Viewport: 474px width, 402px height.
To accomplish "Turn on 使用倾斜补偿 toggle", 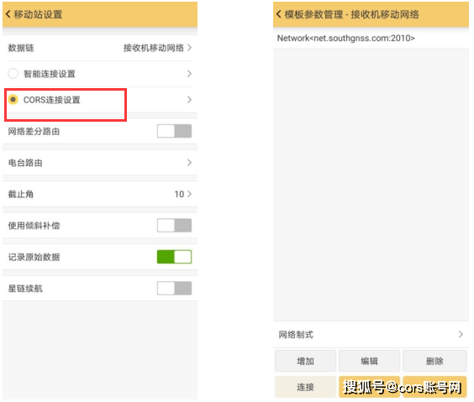I will (174, 226).
